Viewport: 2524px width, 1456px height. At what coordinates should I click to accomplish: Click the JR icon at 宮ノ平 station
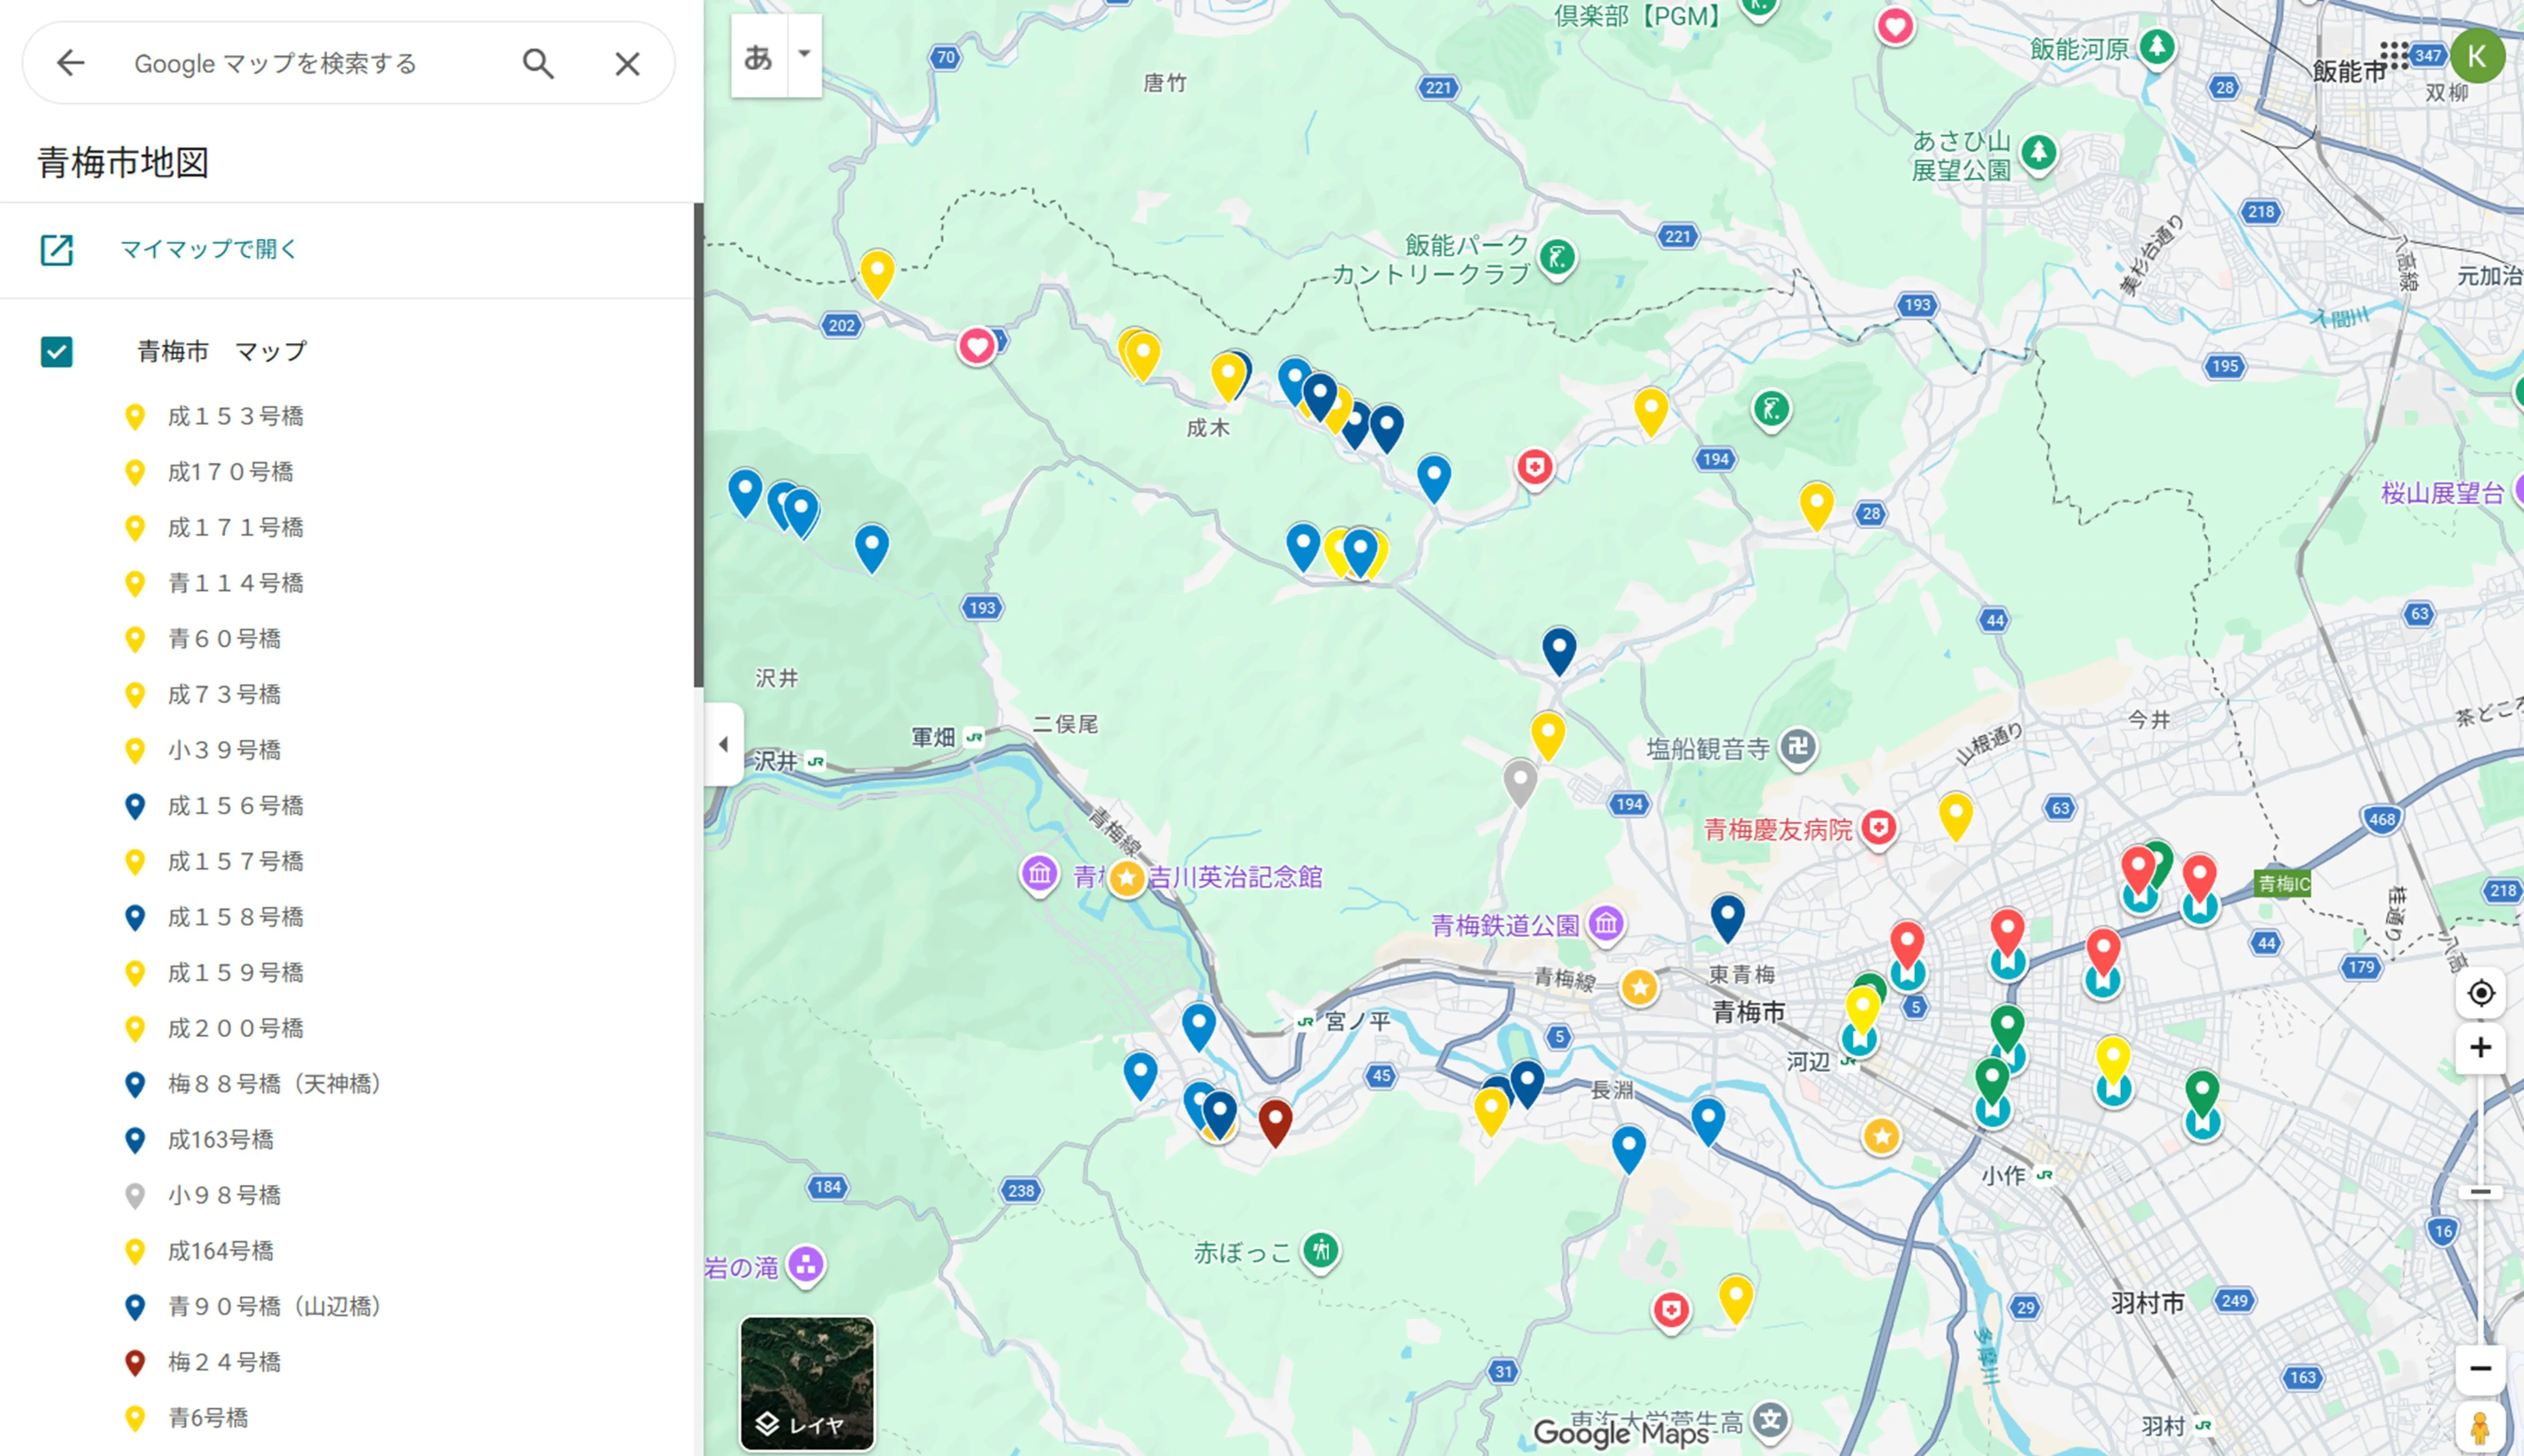click(x=1305, y=1021)
